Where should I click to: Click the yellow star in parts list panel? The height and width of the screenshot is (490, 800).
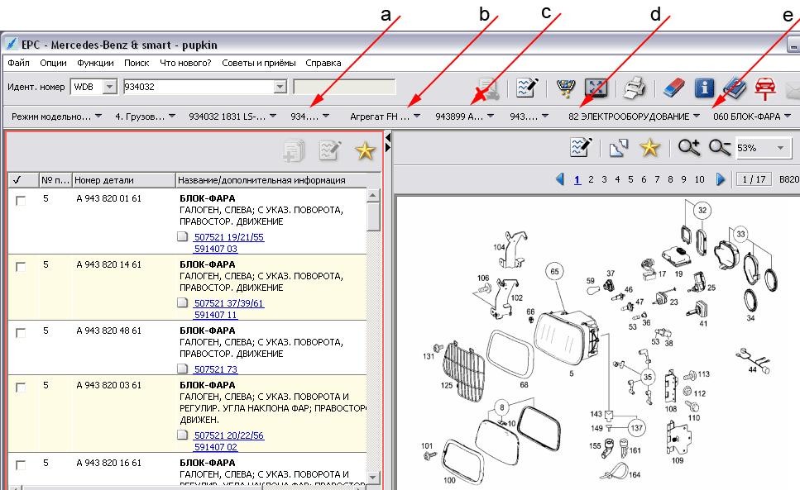click(x=366, y=150)
